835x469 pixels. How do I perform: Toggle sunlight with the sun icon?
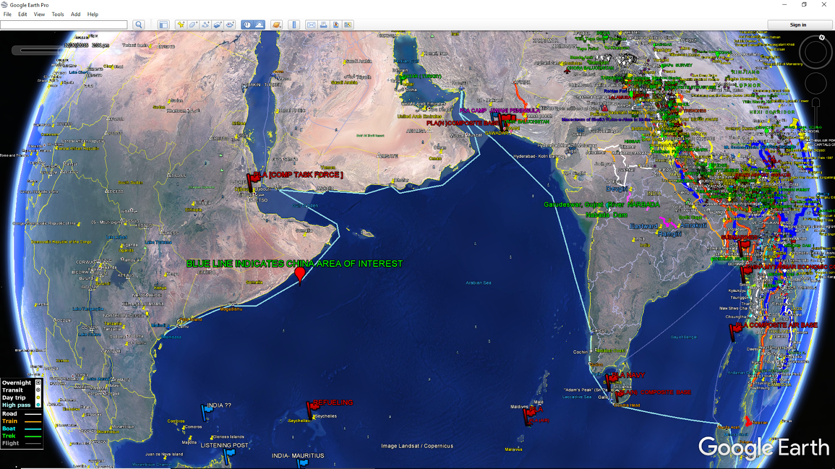(259, 24)
